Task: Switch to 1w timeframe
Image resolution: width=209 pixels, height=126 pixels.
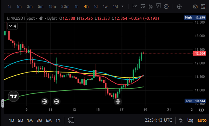Action: tap(105, 6)
